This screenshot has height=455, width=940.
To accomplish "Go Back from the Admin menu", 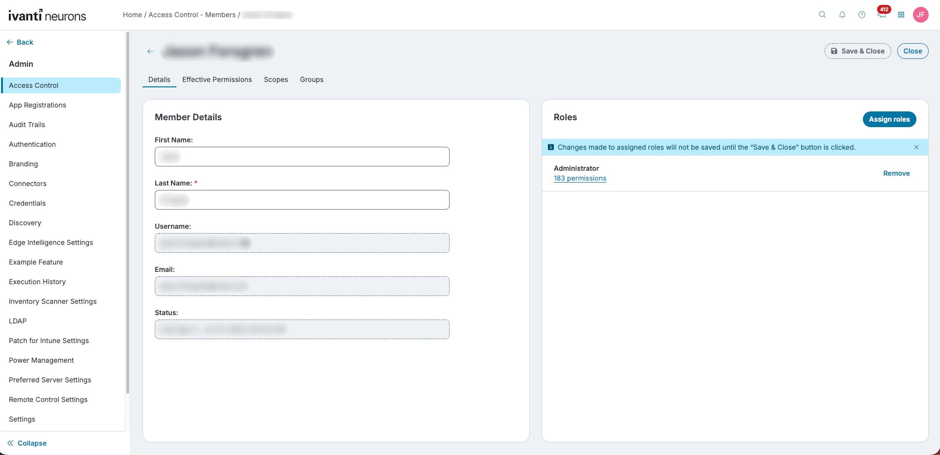I will (x=20, y=42).
